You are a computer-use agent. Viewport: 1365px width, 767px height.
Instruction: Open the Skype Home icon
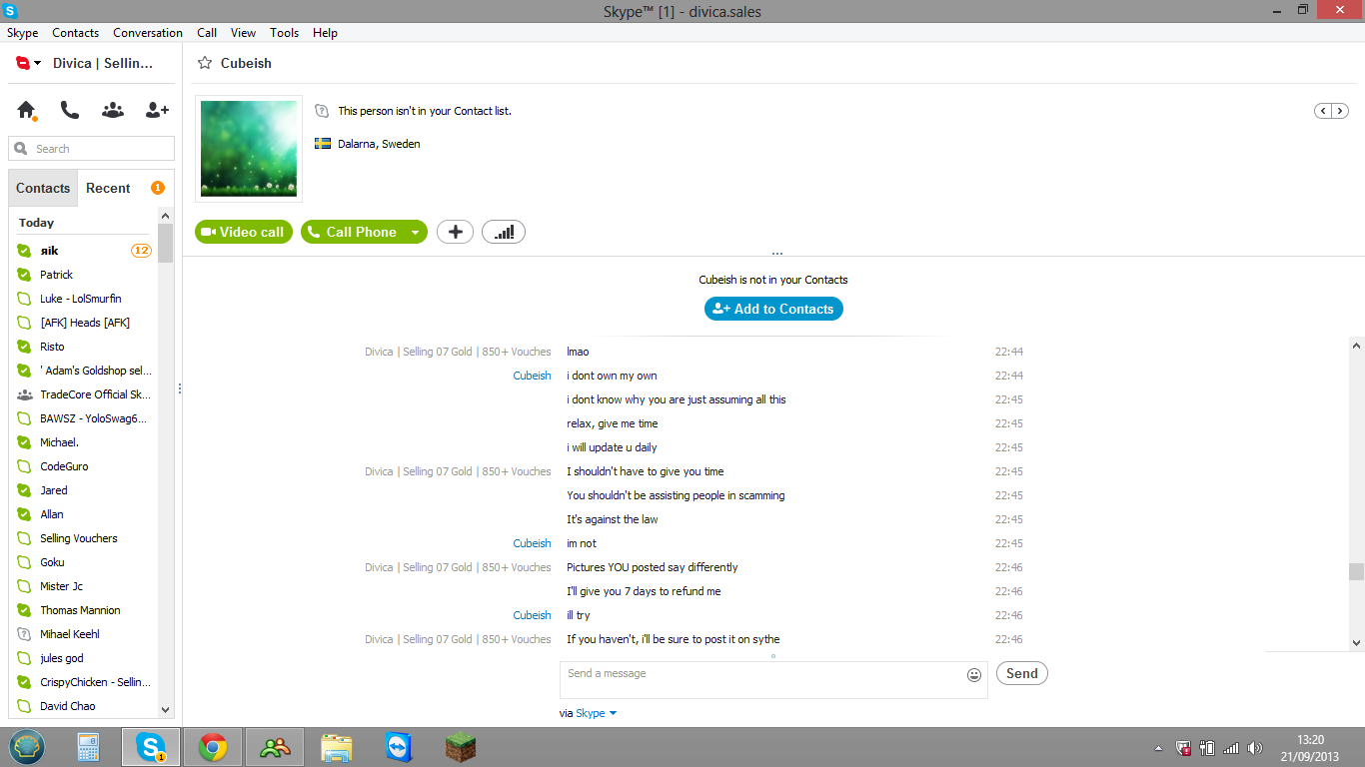point(27,110)
